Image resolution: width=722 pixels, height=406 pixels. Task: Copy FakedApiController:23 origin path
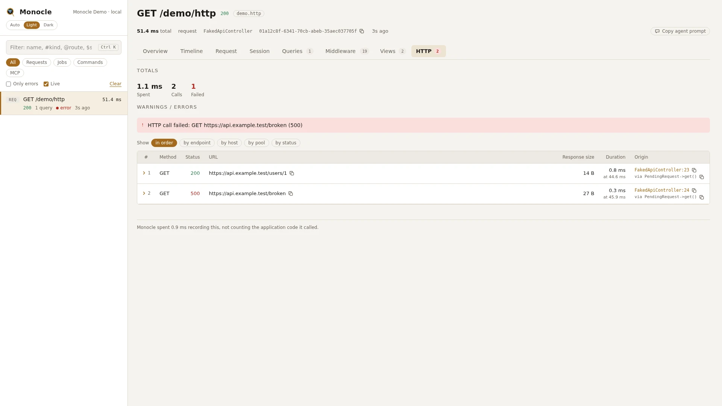[694, 170]
